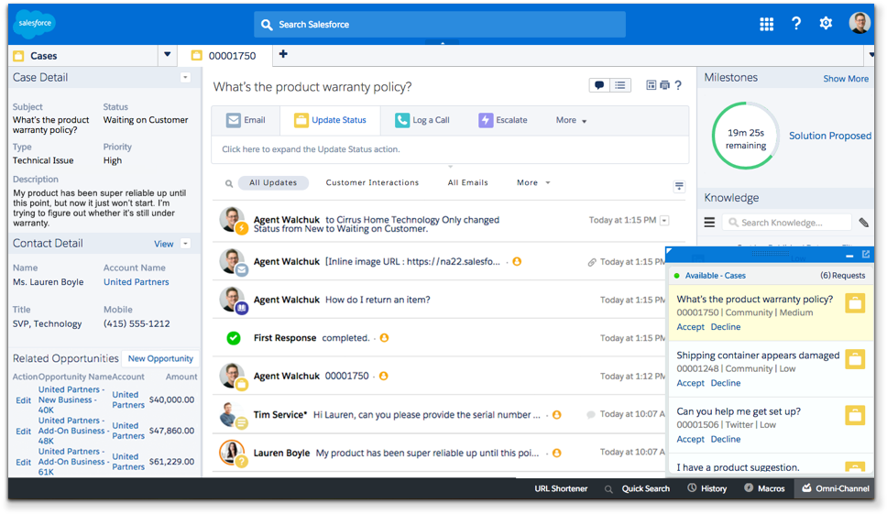Open Macros utility in footer
Image resolution: width=887 pixels, height=514 pixels.
click(764, 488)
